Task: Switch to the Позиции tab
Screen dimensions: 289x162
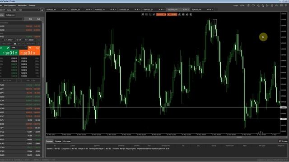Action: pyautogui.click(x=49, y=141)
